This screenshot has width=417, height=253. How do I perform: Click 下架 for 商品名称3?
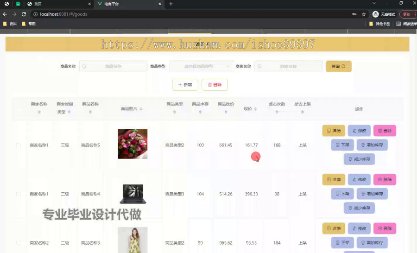342,243
